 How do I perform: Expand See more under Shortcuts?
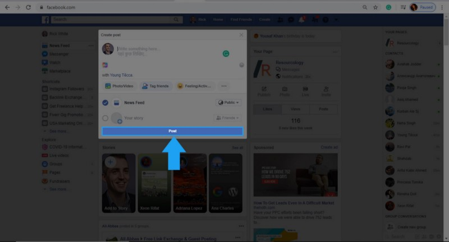(x=58, y=131)
